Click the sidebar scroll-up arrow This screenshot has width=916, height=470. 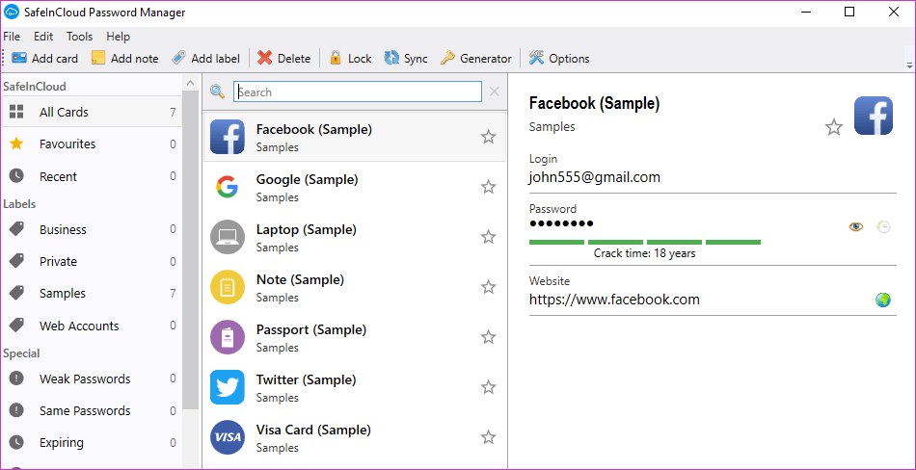tap(190, 84)
